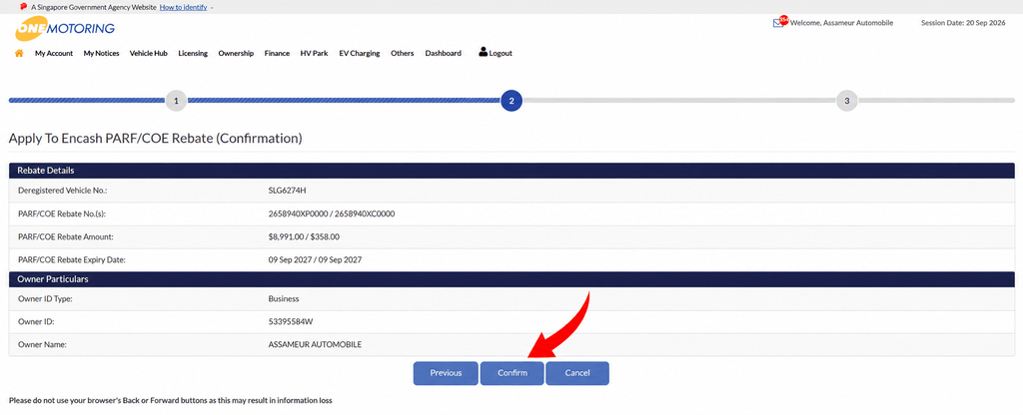Open the HV Park menu

tap(314, 54)
